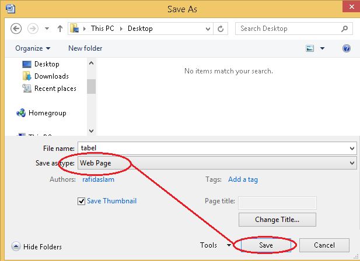Click the search magnifier icon
The width and height of the screenshot is (360, 261).
(x=346, y=29)
